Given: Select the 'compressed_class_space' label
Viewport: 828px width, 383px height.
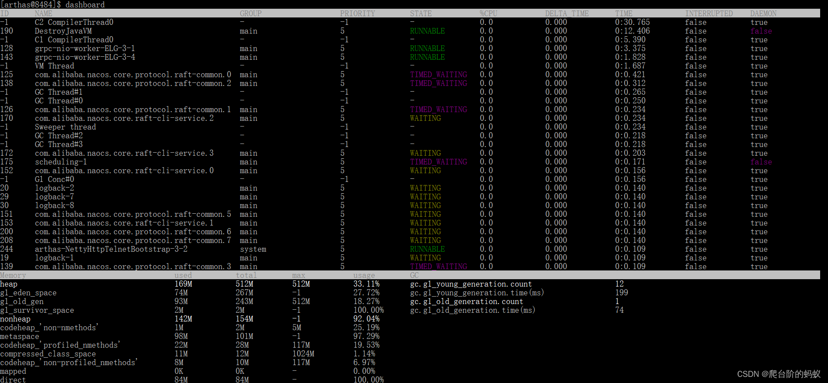Looking at the screenshot, I should pyautogui.click(x=48, y=354).
